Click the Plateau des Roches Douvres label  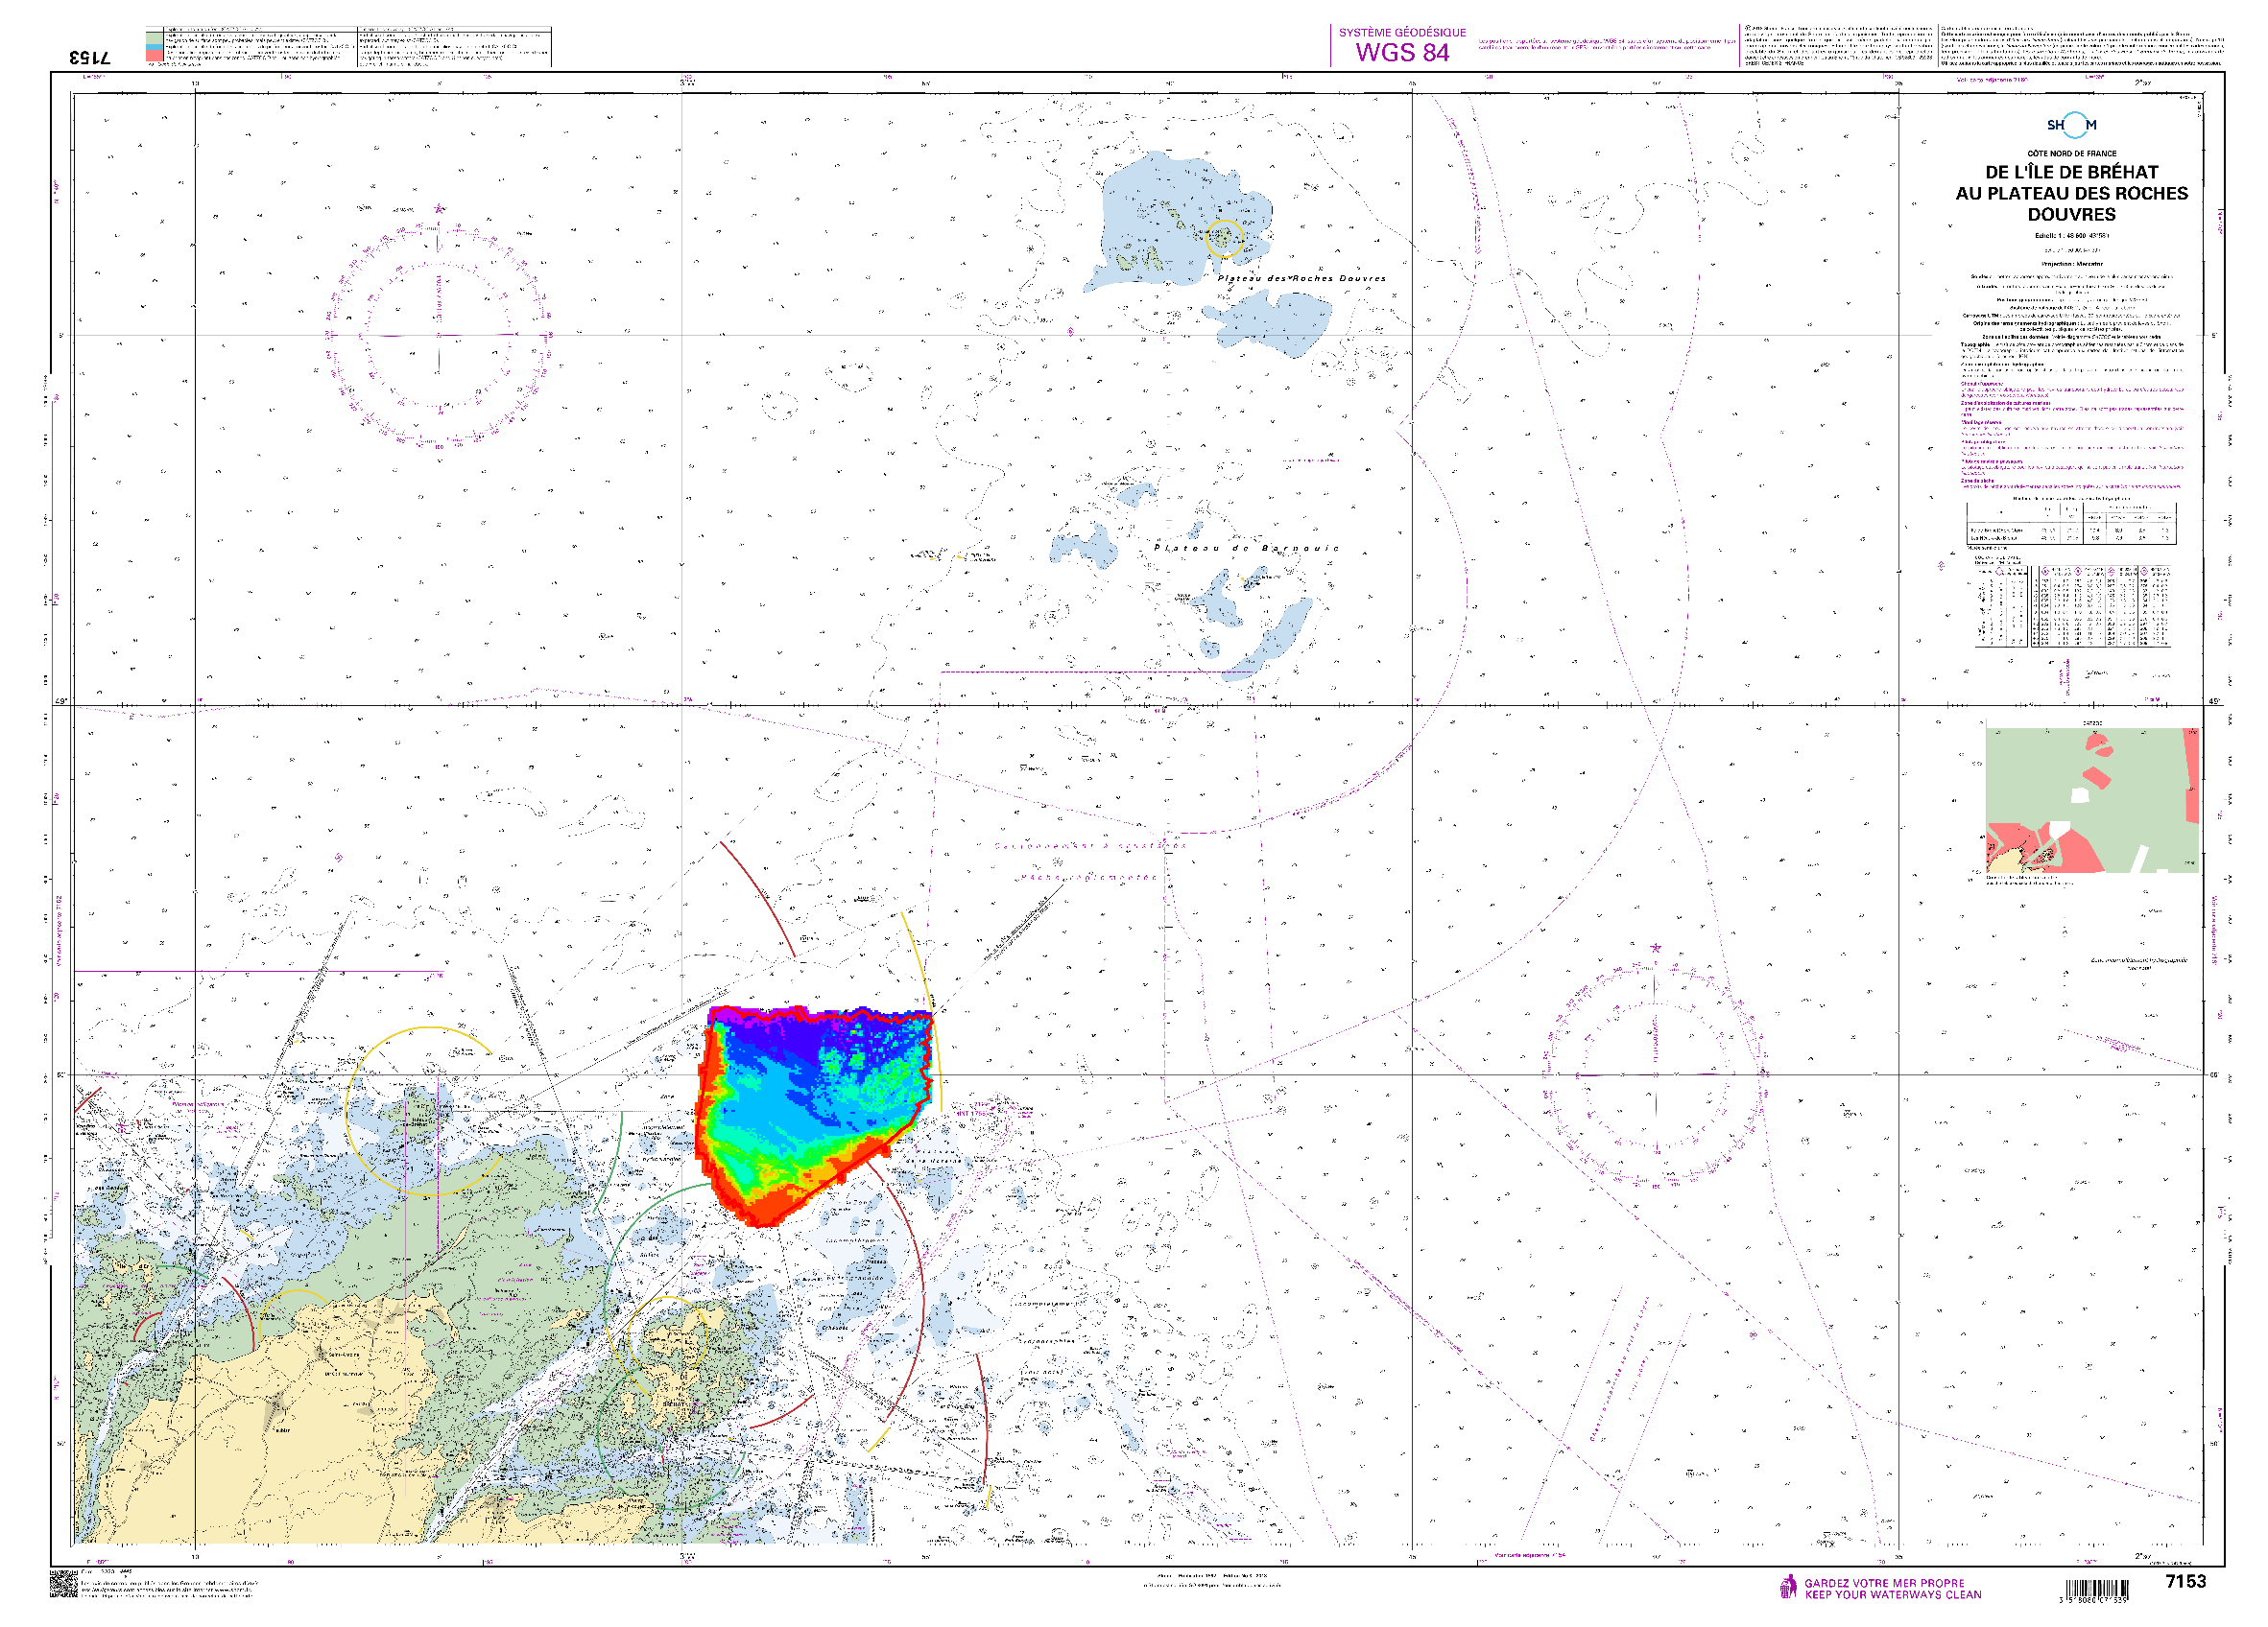click(x=1301, y=279)
